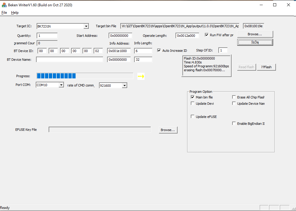Click the name address field 0x00000000

point(119,60)
